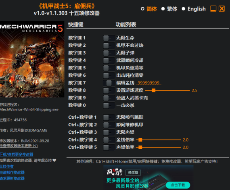Toggle 无限生命 infinite health switch

pos(109,38)
